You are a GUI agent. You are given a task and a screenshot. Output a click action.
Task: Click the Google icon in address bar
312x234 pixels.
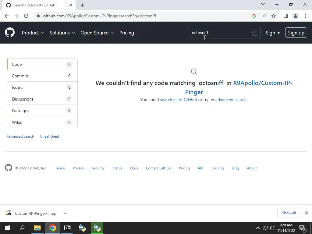(x=254, y=16)
